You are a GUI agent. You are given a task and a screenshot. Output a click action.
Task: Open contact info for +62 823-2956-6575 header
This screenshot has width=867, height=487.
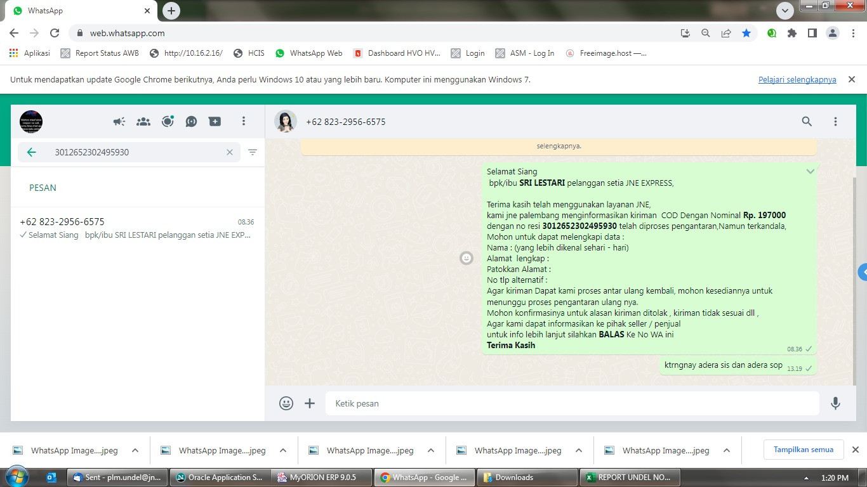pyautogui.click(x=346, y=122)
